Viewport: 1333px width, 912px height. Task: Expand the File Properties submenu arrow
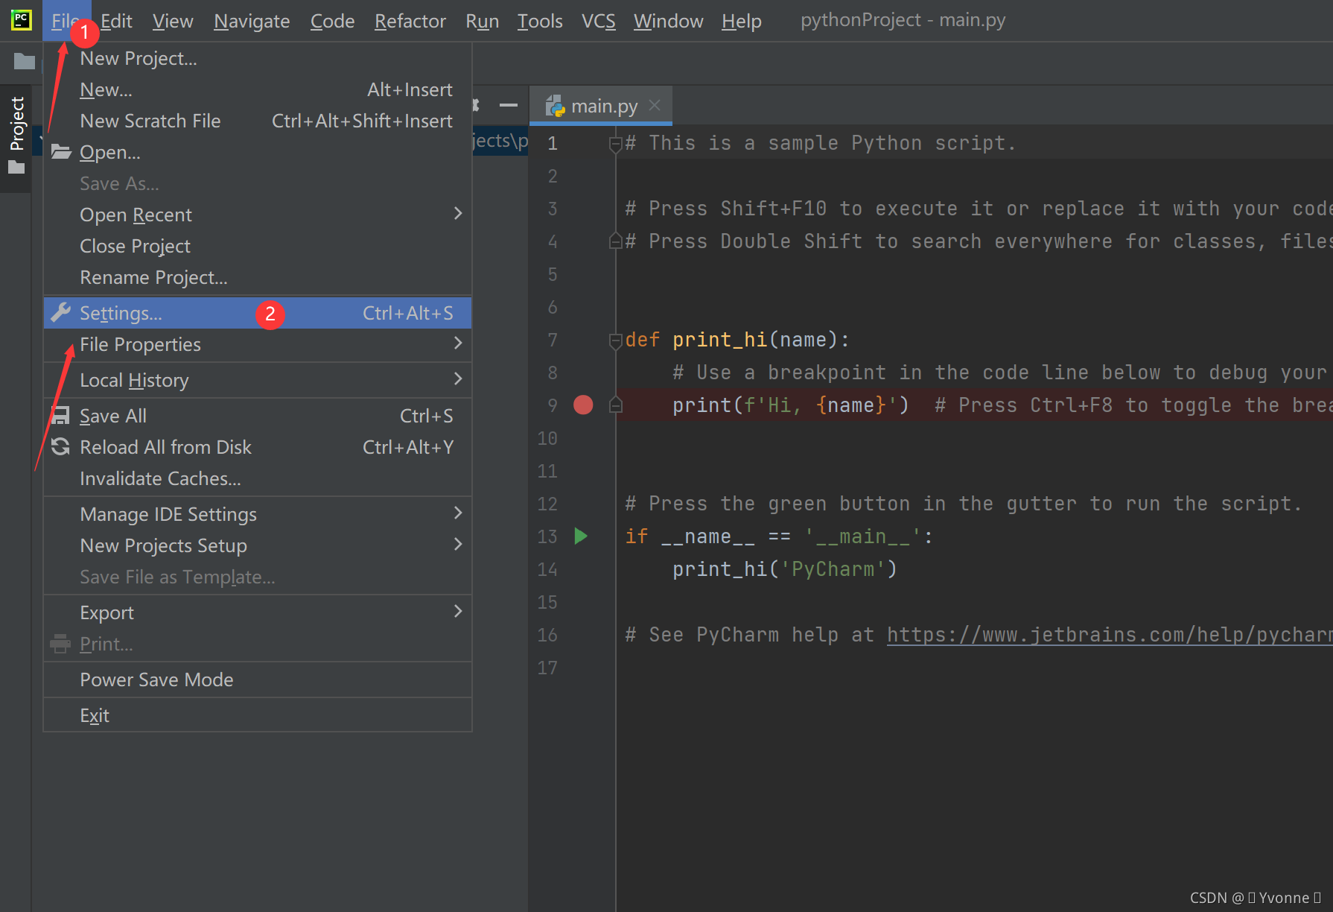click(458, 343)
